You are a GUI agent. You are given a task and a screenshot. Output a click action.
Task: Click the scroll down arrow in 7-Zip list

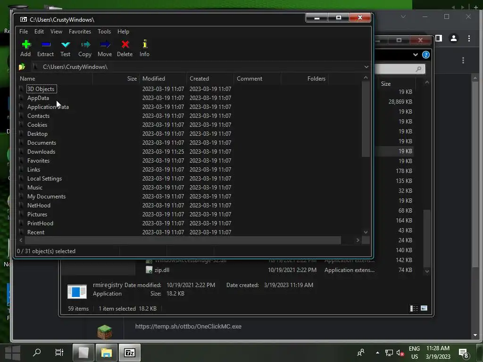click(x=366, y=232)
